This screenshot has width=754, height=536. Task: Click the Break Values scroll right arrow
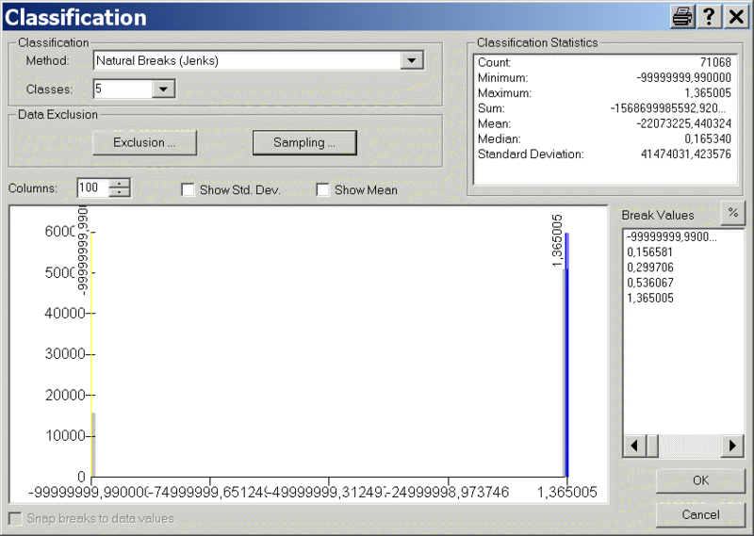coord(732,446)
